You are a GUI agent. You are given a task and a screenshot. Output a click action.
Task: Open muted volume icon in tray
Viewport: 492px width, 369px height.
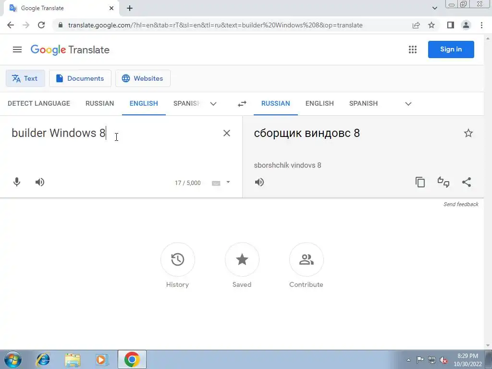pyautogui.click(x=443, y=360)
